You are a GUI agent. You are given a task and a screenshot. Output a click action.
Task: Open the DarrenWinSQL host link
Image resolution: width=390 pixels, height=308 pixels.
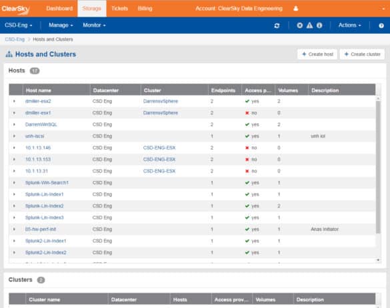pyautogui.click(x=41, y=124)
